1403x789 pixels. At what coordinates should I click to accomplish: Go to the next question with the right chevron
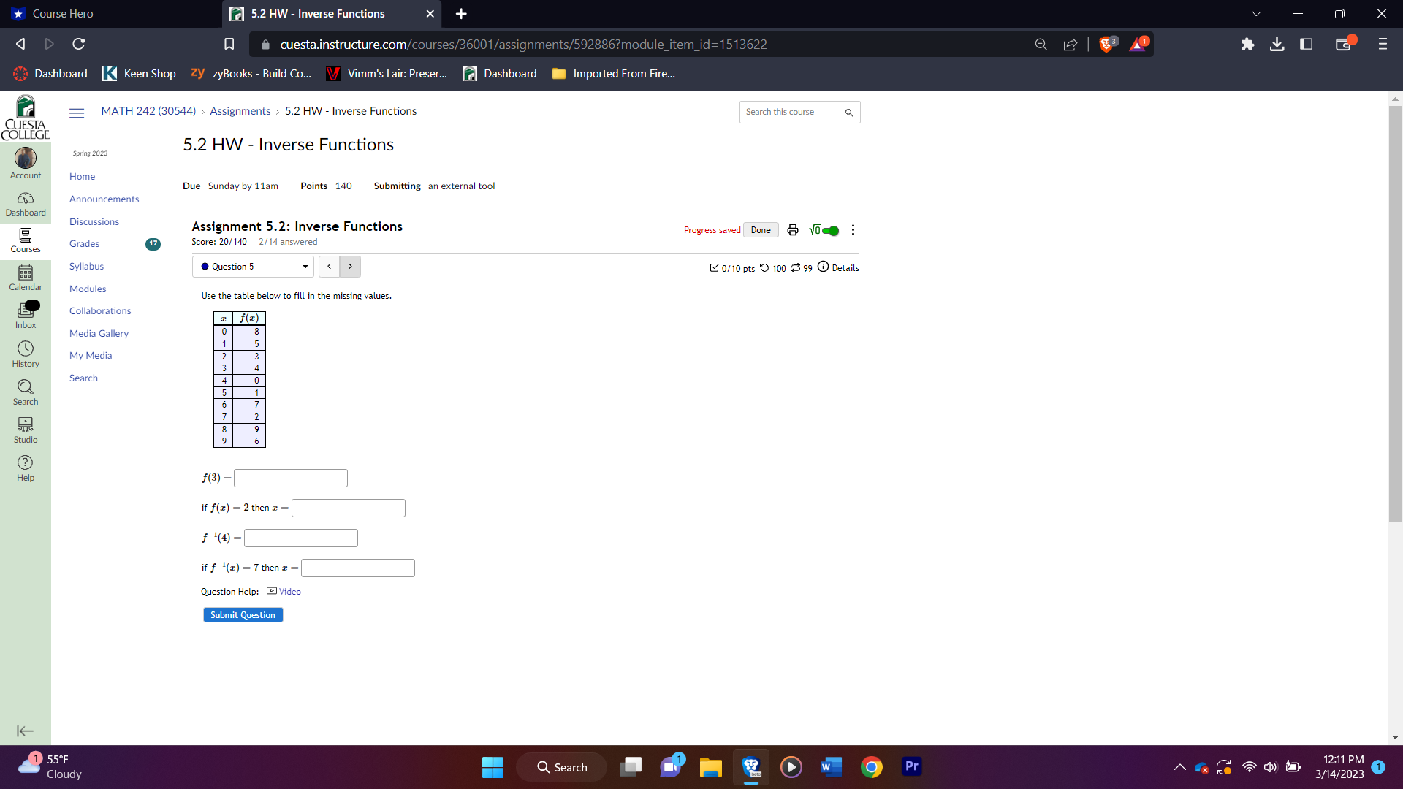point(351,266)
